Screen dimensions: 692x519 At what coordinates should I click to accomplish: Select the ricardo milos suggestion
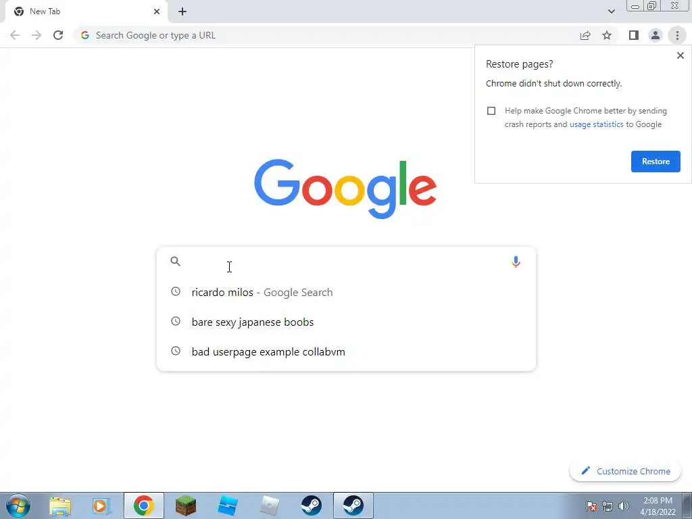pyautogui.click(x=346, y=292)
